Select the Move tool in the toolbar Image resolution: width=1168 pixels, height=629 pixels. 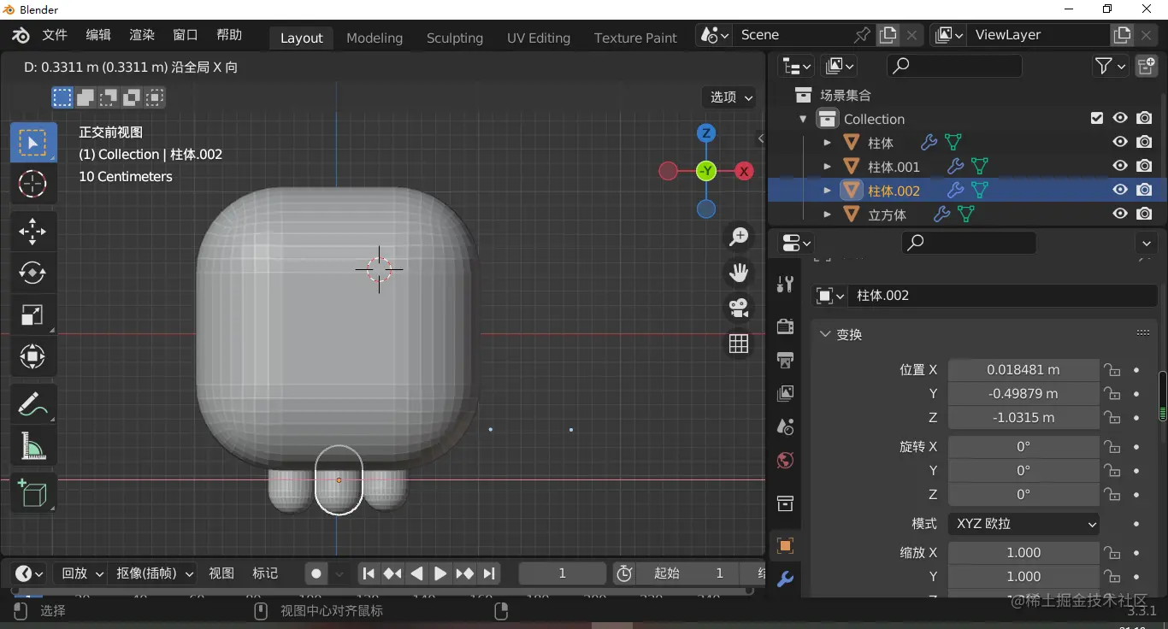32,232
